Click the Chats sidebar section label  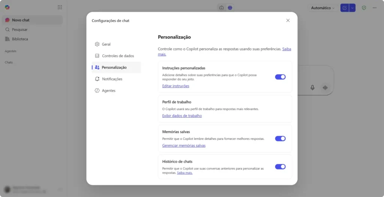tap(9, 62)
